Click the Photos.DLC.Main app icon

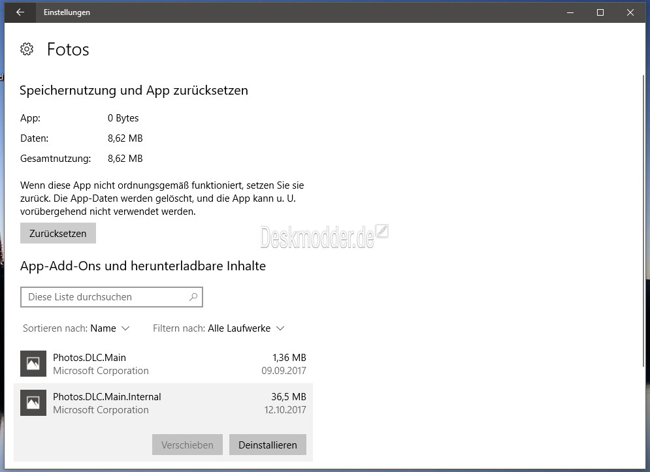click(33, 364)
